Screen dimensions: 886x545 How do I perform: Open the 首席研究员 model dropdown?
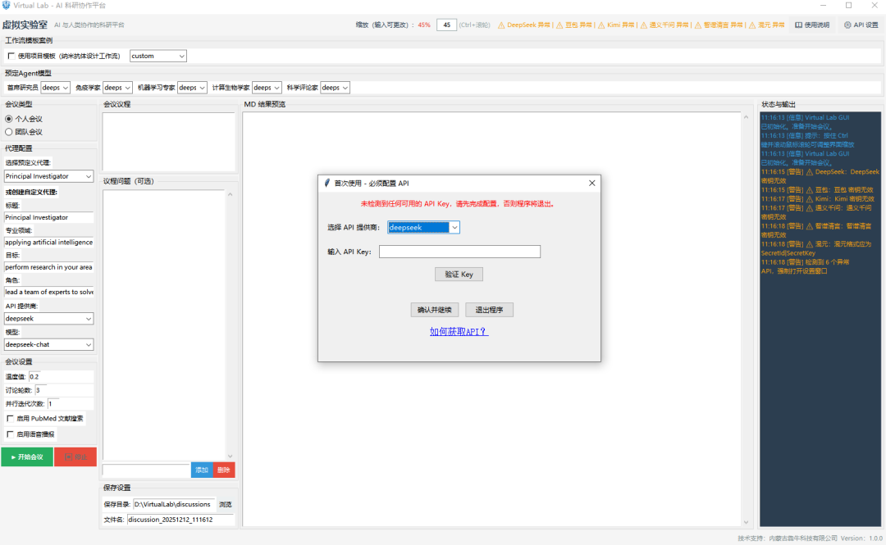click(x=56, y=88)
